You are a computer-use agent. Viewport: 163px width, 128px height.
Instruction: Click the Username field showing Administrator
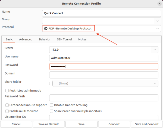click(104, 58)
